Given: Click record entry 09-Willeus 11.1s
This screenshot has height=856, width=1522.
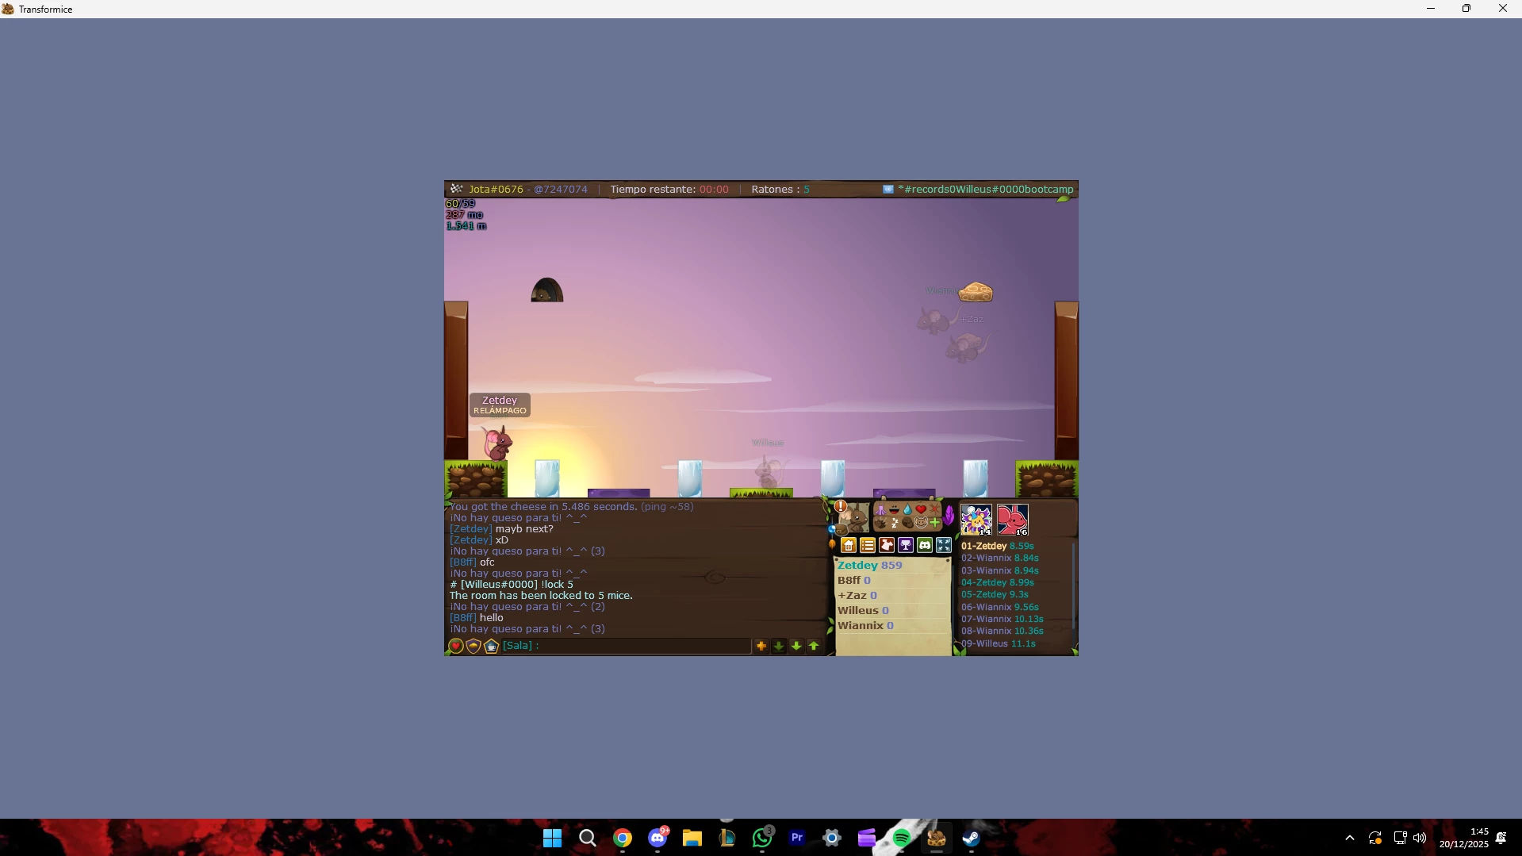Looking at the screenshot, I should 999,643.
